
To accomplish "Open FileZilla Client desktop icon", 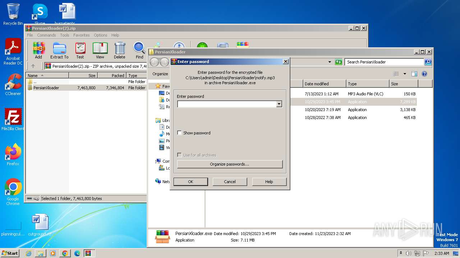I will coord(13,119).
